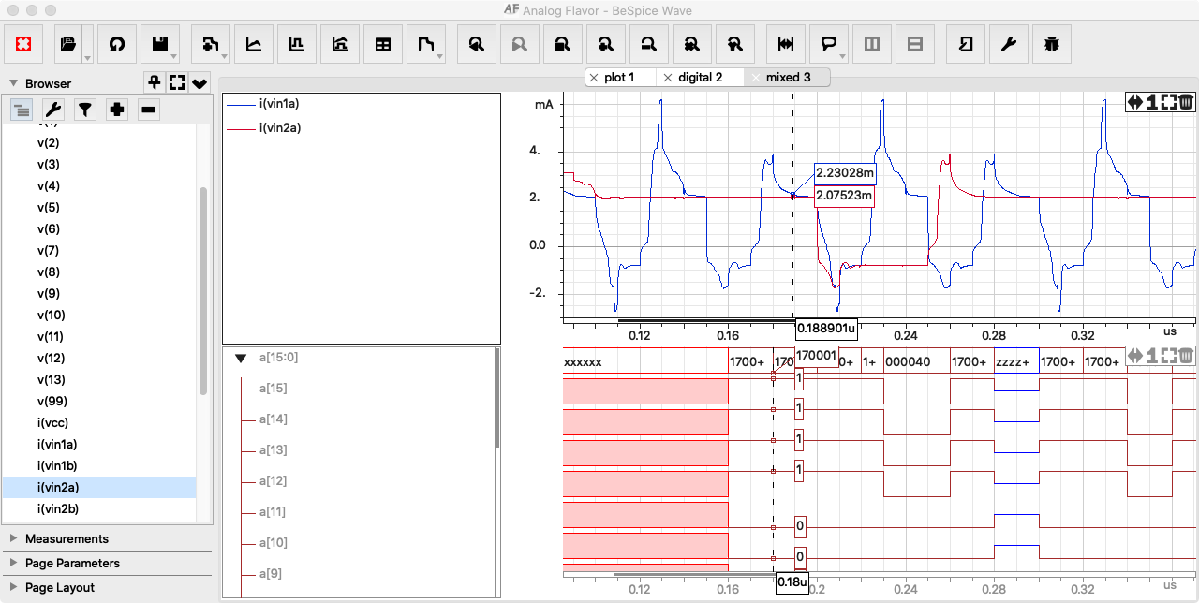Expand the Measurements section
1199x603 pixels.
67,538
